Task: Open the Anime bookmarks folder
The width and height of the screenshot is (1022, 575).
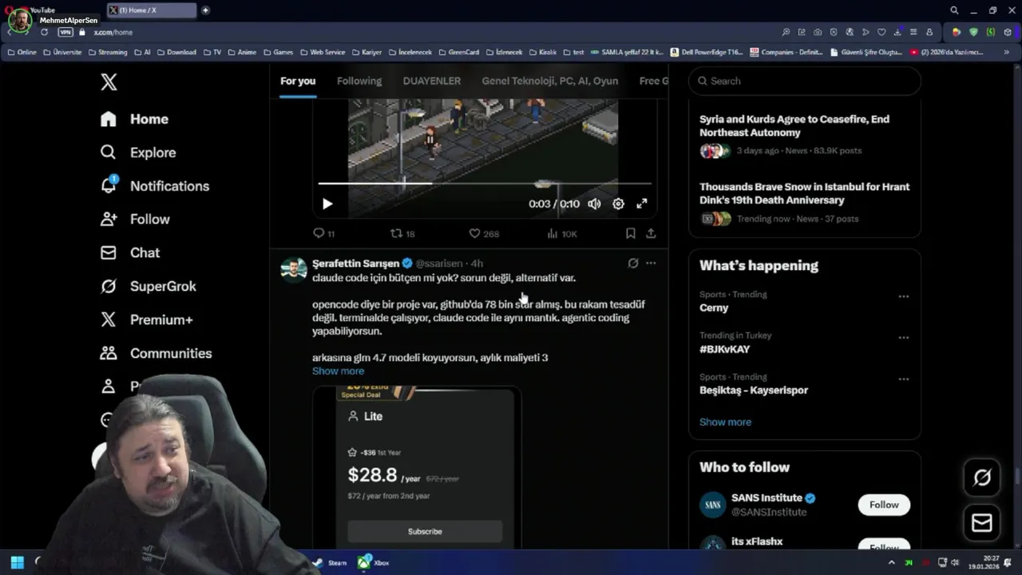Action: [x=242, y=52]
